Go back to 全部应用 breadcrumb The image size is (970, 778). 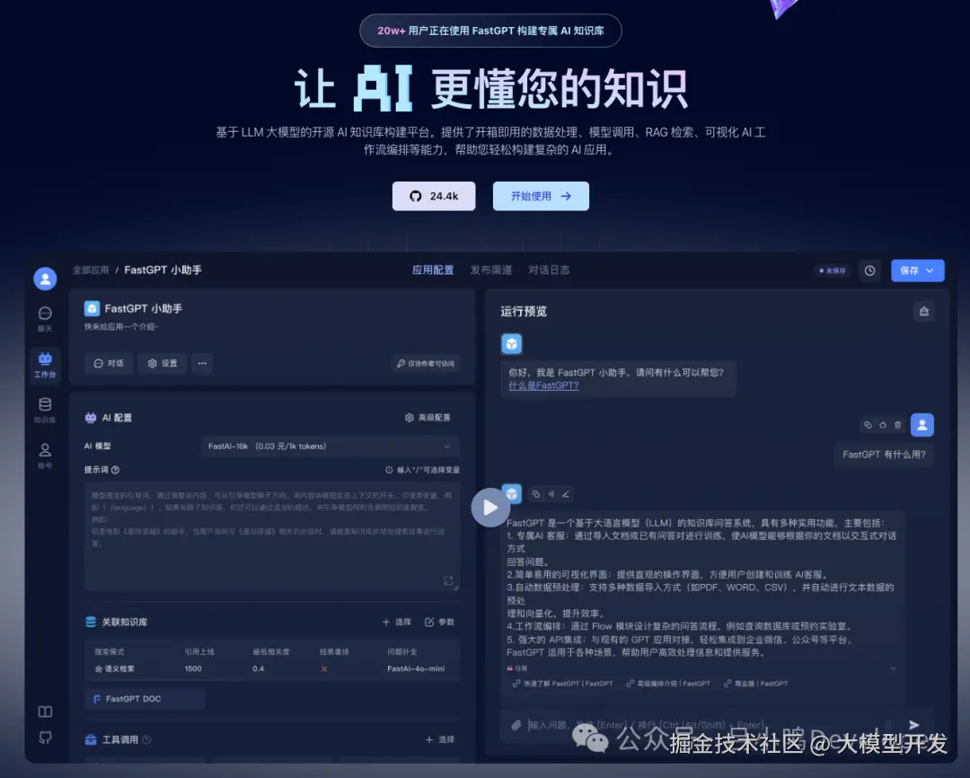click(x=91, y=270)
